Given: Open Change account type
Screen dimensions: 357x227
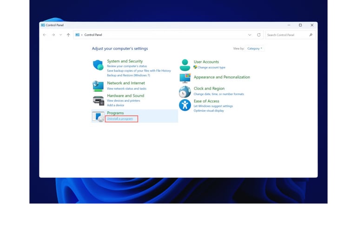Looking at the screenshot, I should 212,68.
